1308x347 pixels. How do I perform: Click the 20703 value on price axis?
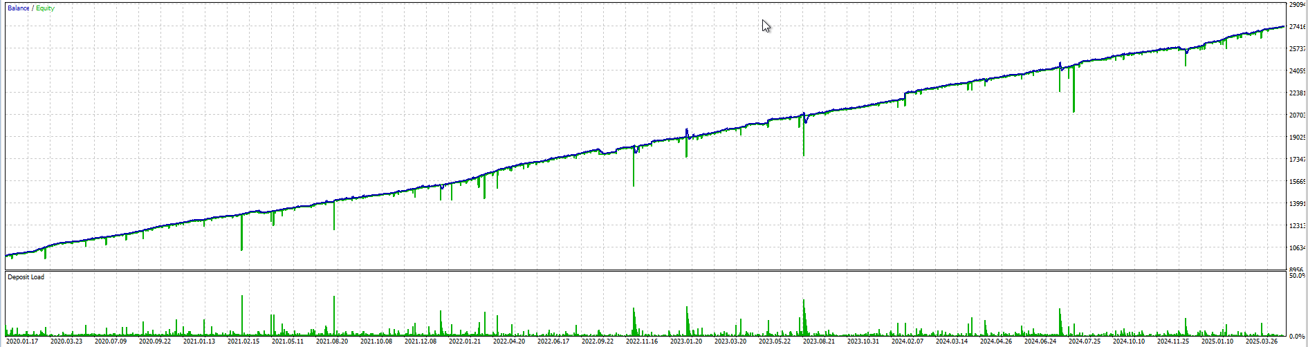[1297, 115]
